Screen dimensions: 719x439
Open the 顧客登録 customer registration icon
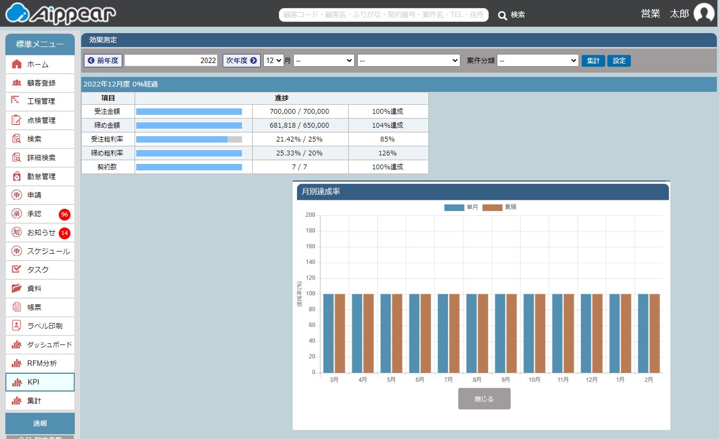[17, 83]
